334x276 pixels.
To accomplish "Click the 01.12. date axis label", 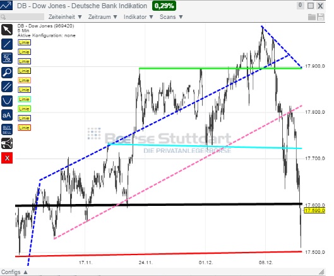I will coord(206,262).
